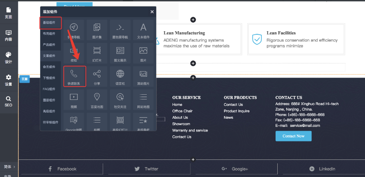This screenshot has height=177, width=365.
Task: Open the Warranty and service footer link
Action: [190, 130]
